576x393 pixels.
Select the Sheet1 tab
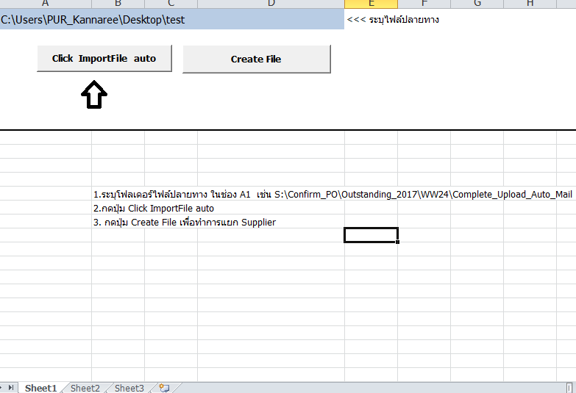(x=40, y=388)
